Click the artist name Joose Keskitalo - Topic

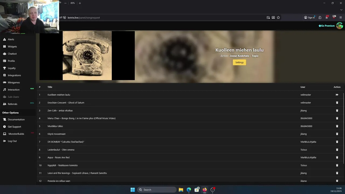click(x=244, y=56)
